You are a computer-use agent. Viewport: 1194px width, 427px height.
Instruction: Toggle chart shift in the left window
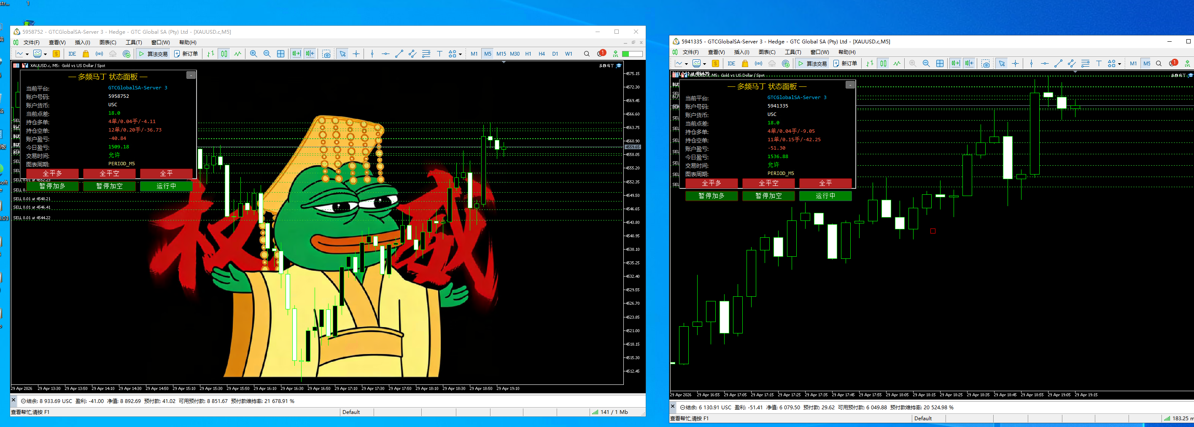(310, 54)
